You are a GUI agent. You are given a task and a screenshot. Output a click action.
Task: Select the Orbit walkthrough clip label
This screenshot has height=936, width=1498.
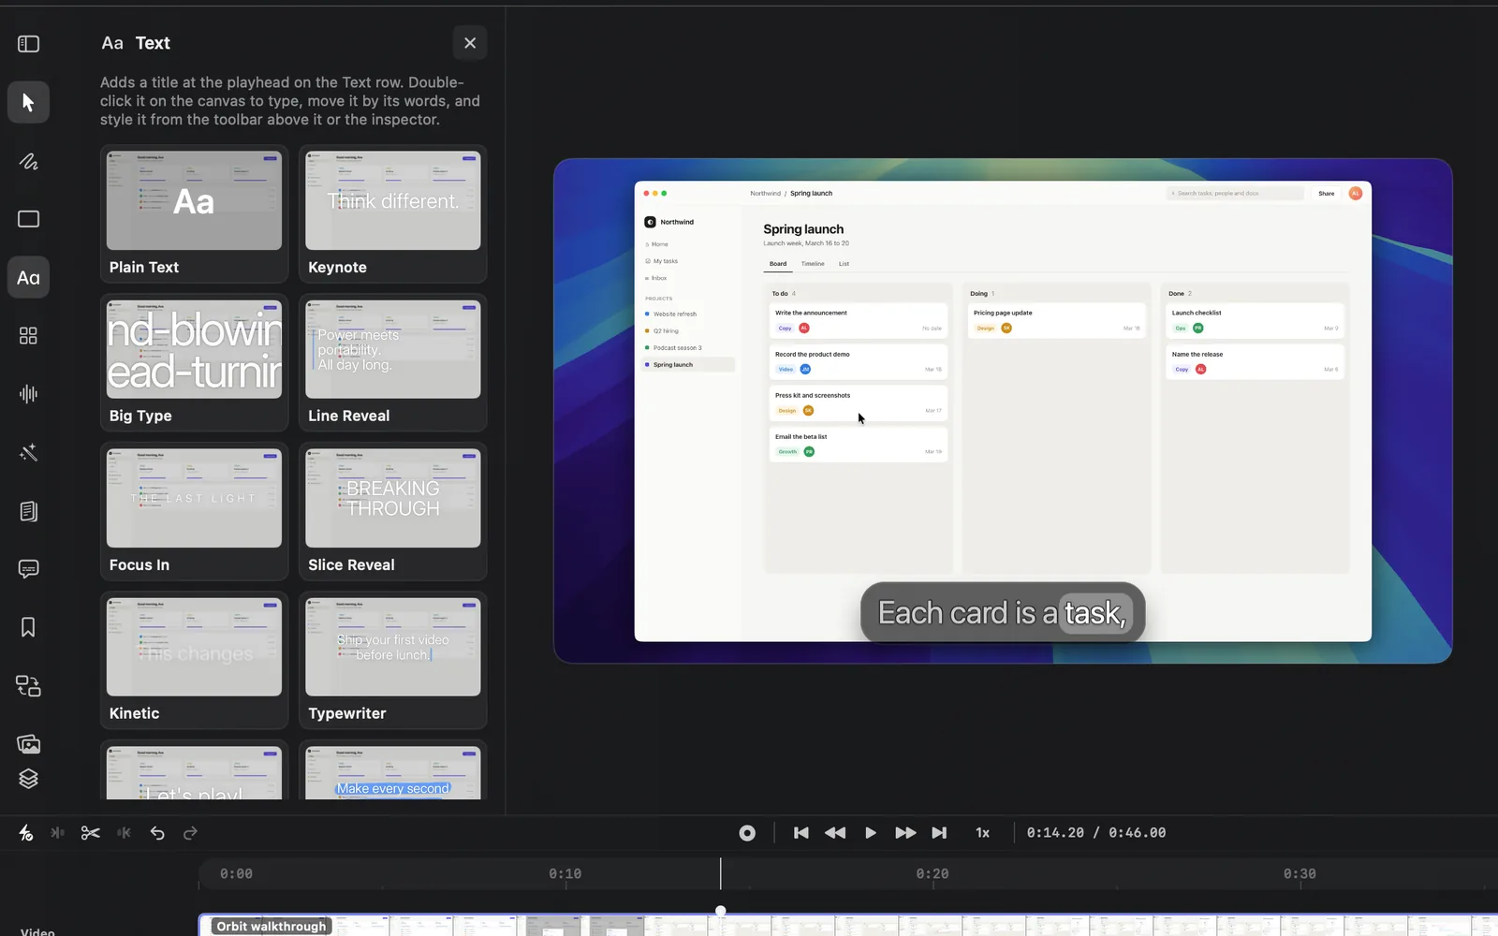pyautogui.click(x=272, y=927)
